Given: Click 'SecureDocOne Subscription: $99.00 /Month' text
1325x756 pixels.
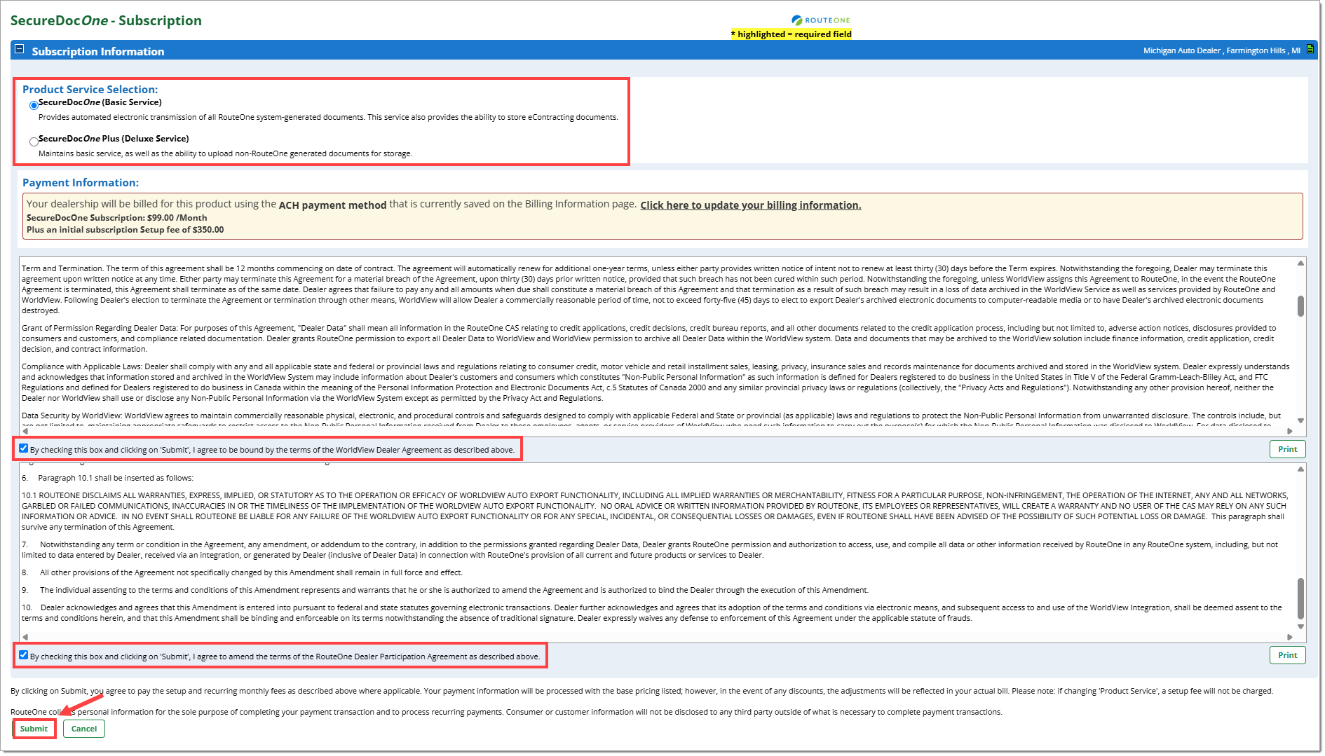Looking at the screenshot, I should pyautogui.click(x=116, y=218).
